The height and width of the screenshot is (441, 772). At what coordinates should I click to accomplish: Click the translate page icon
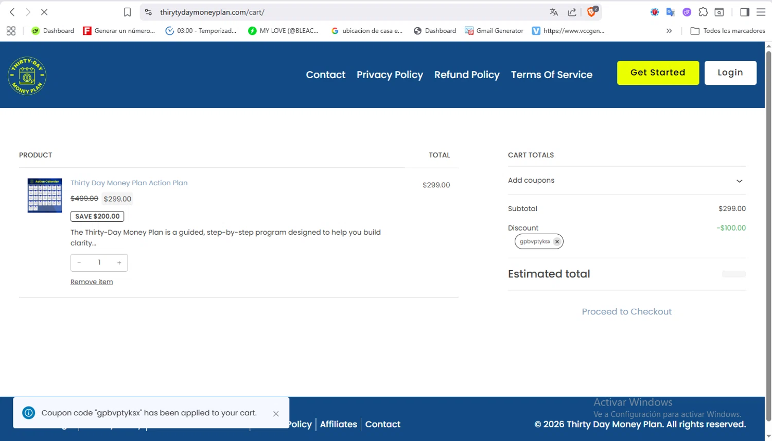pos(554,12)
